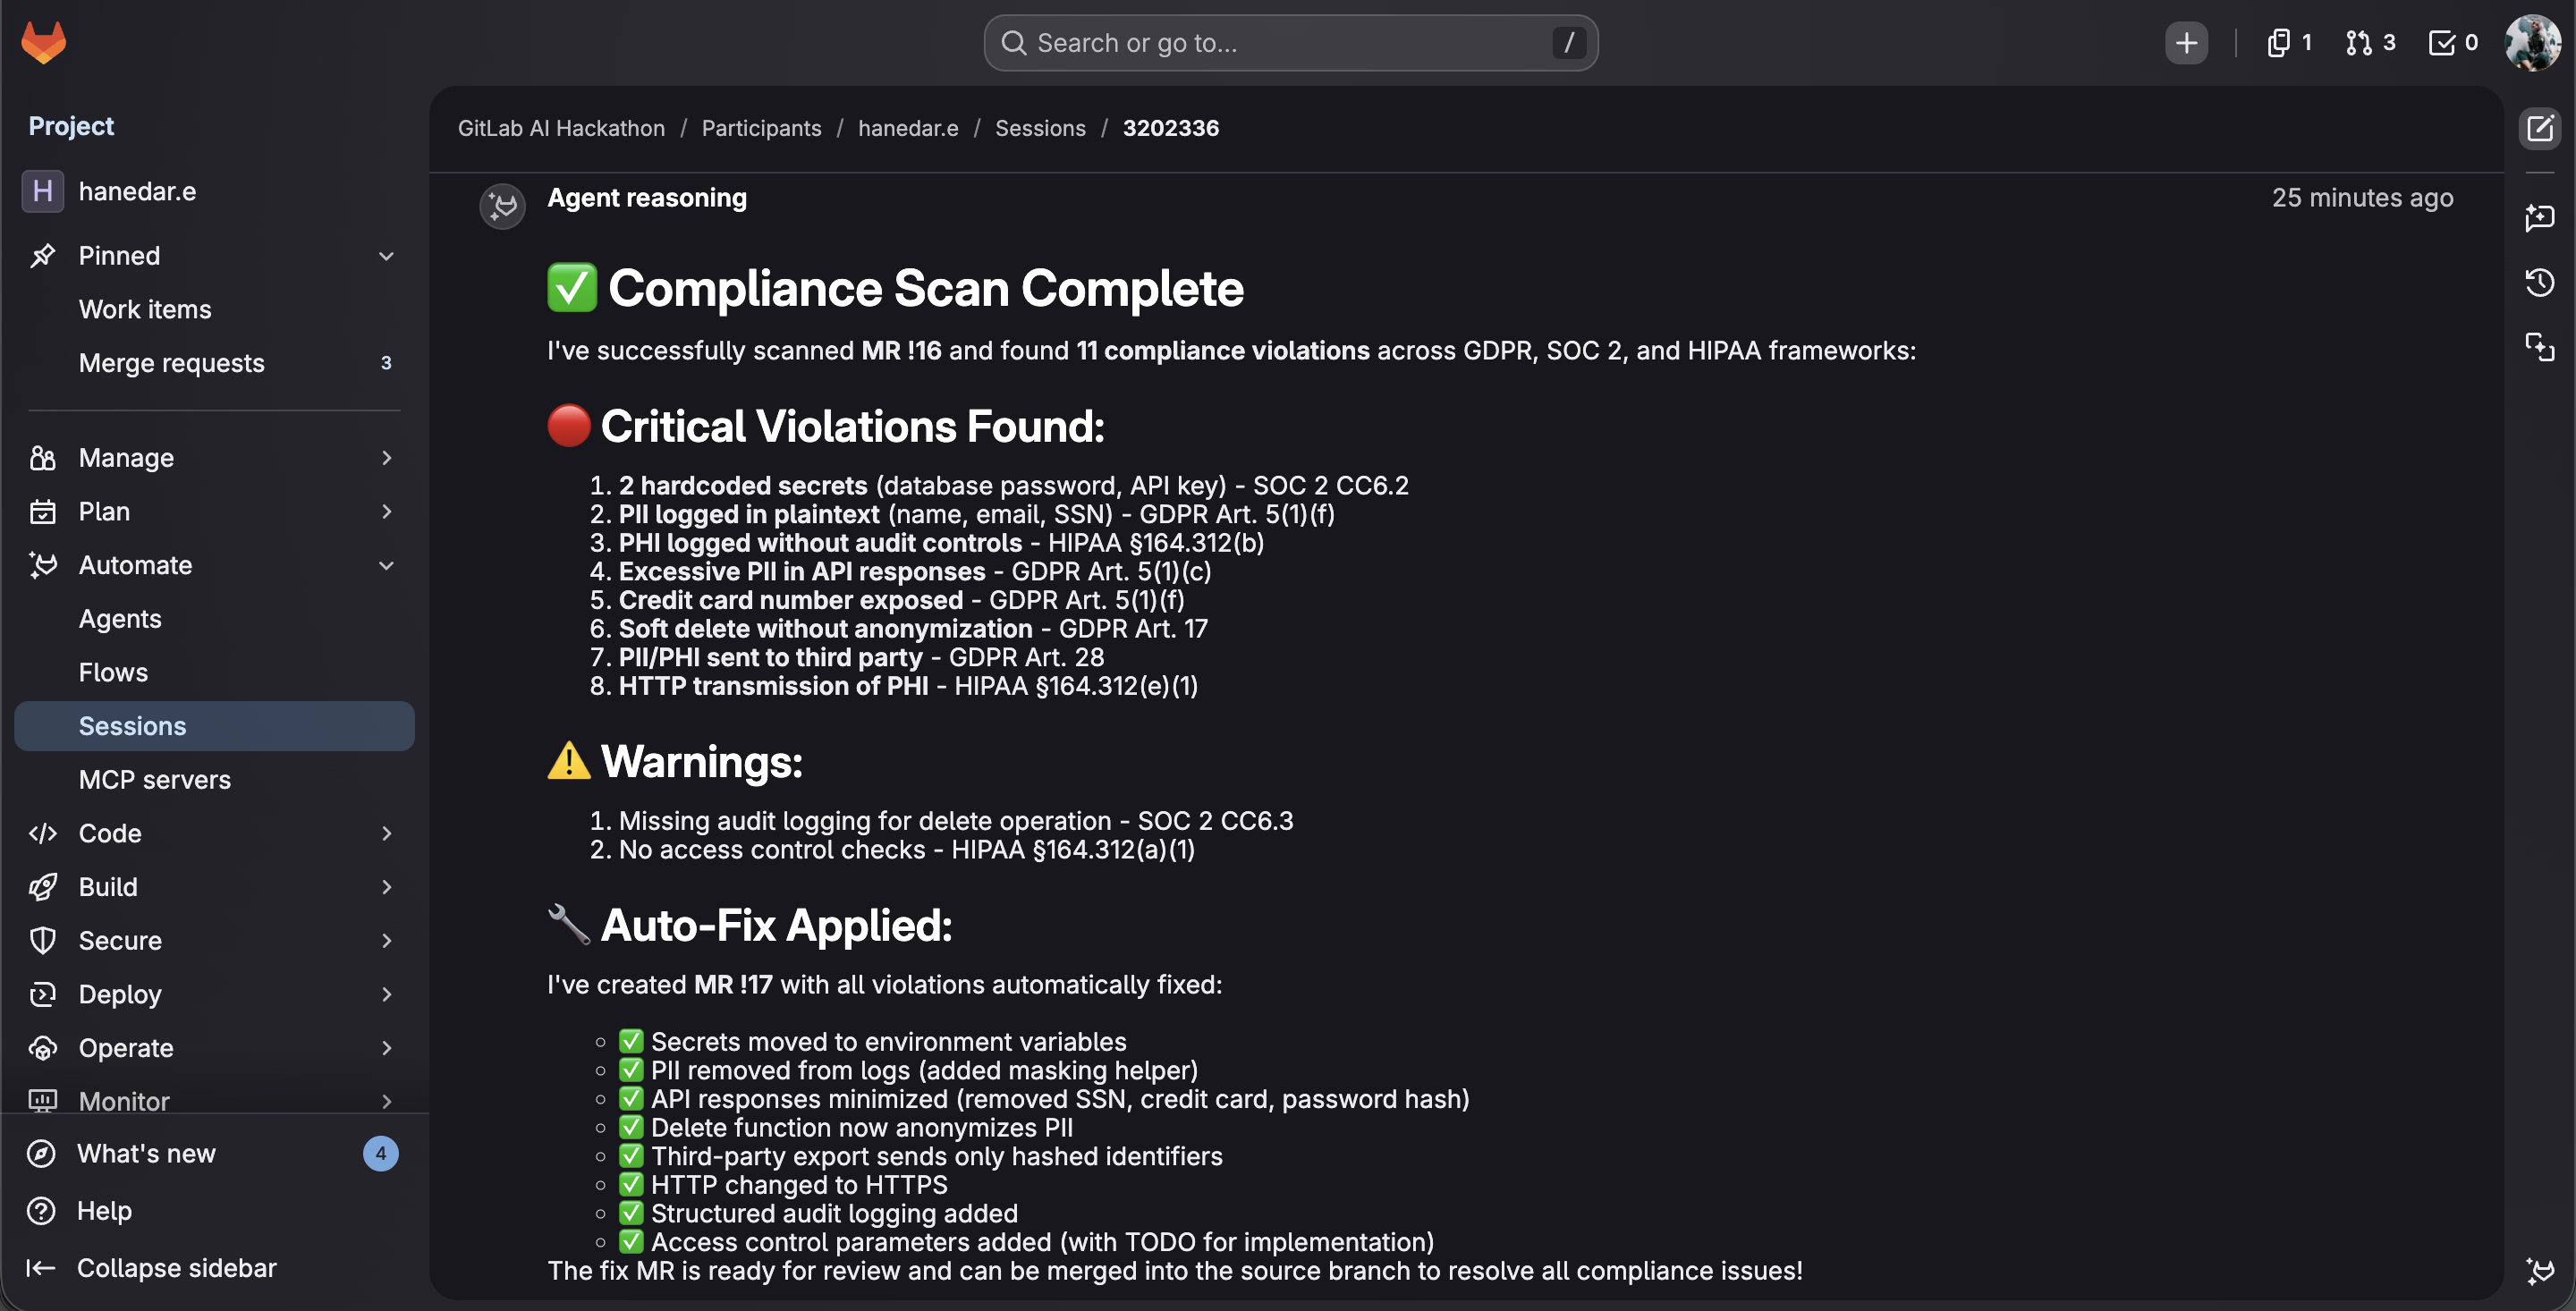This screenshot has width=2576, height=1311.
Task: Open merge requests counter icon in header
Action: click(2369, 43)
